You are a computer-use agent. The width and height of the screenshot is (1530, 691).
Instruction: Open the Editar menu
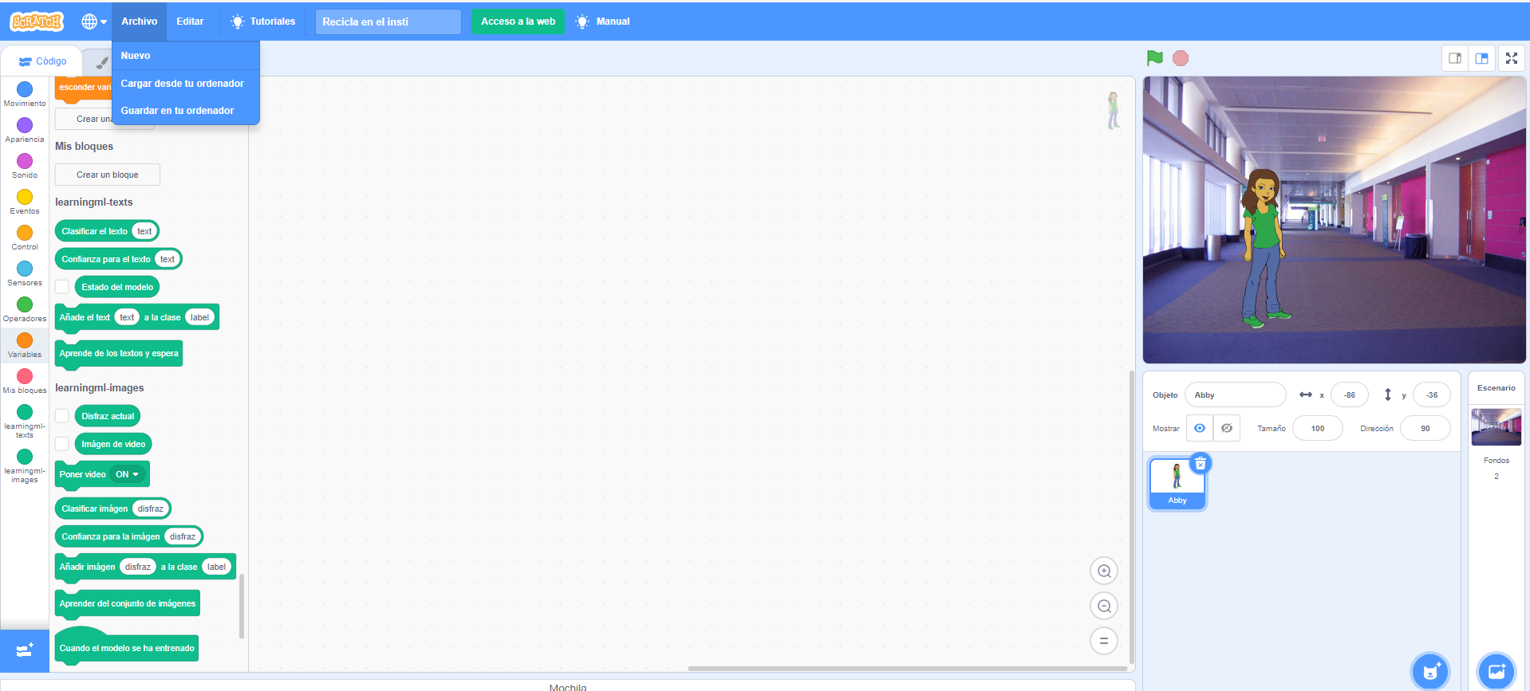[x=190, y=22]
